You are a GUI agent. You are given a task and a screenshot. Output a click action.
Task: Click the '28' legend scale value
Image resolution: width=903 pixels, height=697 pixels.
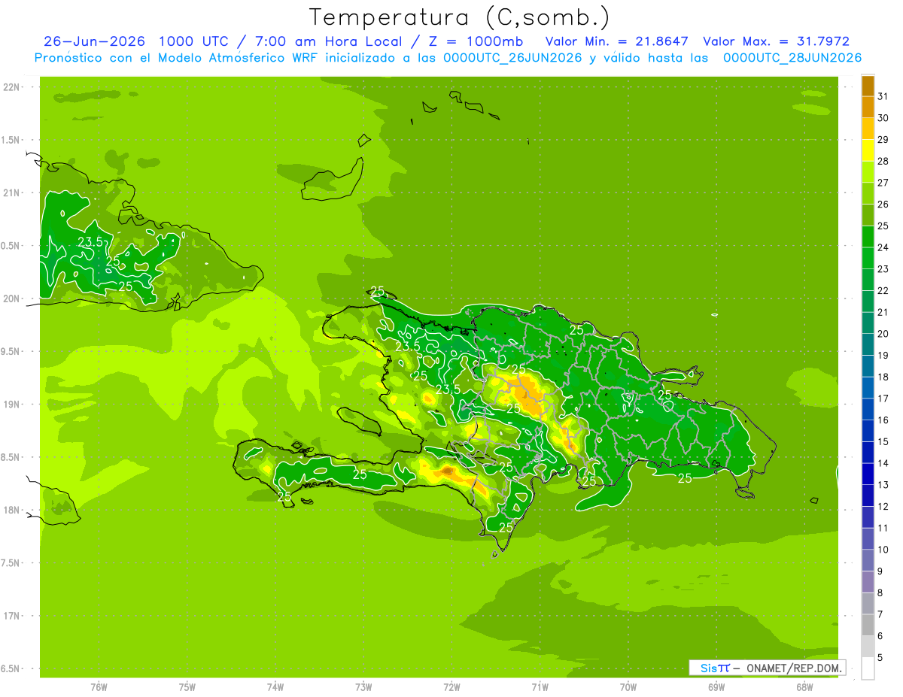883,161
